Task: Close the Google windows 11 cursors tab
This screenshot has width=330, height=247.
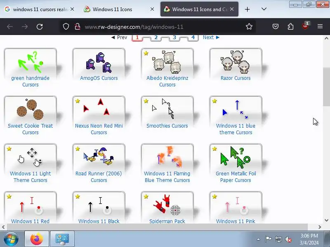Action: (x=72, y=9)
